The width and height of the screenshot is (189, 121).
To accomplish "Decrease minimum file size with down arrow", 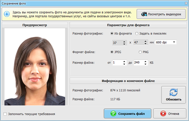I will (x=124, y=64).
